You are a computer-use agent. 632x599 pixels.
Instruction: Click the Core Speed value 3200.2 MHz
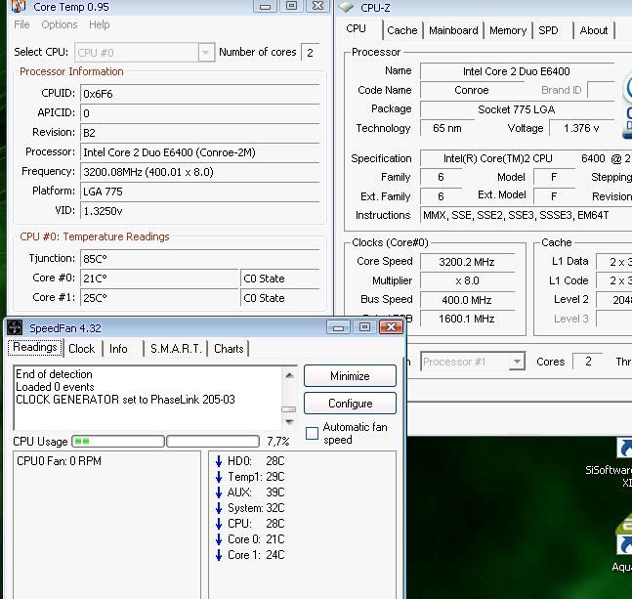click(x=467, y=262)
